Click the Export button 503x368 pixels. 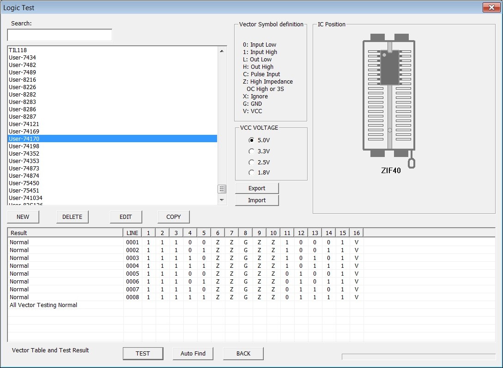(257, 188)
